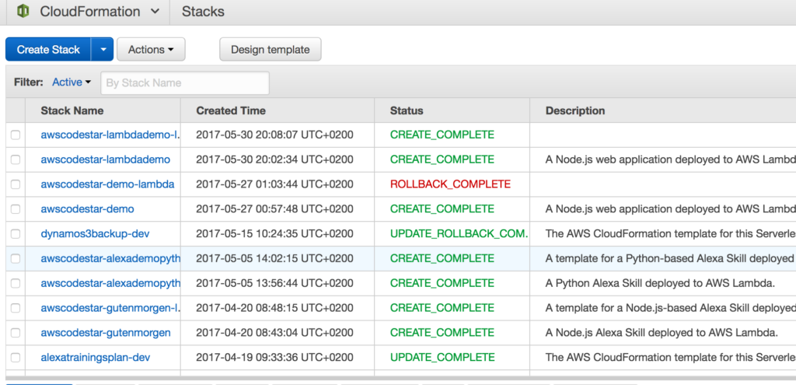Open the awscodestar-lambdademo-l. stack link

click(x=110, y=135)
